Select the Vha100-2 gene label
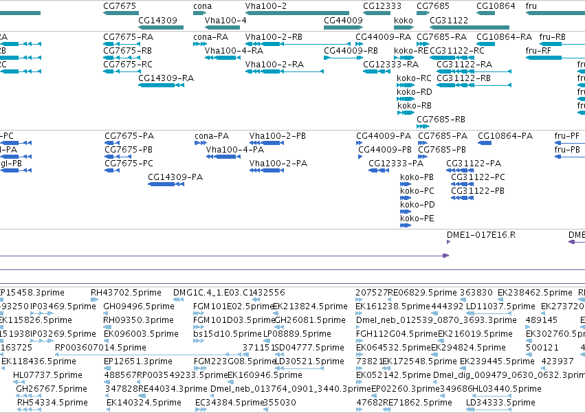Screen dimensions: 585x413 pyautogui.click(x=266, y=6)
